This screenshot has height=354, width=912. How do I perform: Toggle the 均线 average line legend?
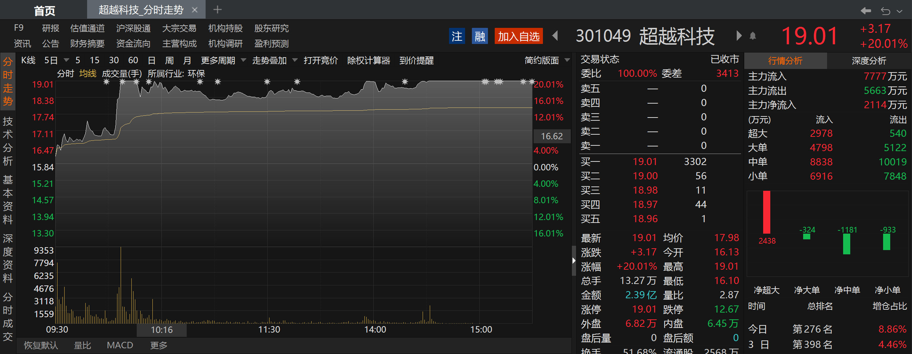tap(88, 74)
